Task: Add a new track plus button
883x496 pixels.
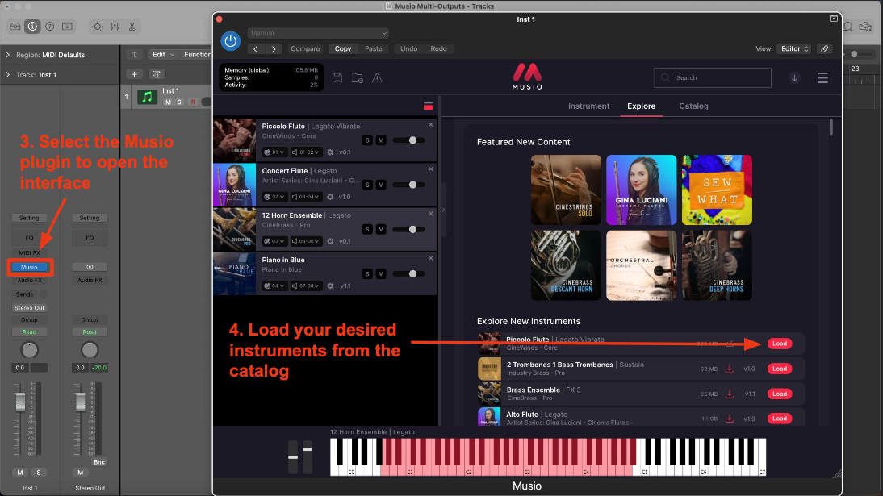Action: 134,74
